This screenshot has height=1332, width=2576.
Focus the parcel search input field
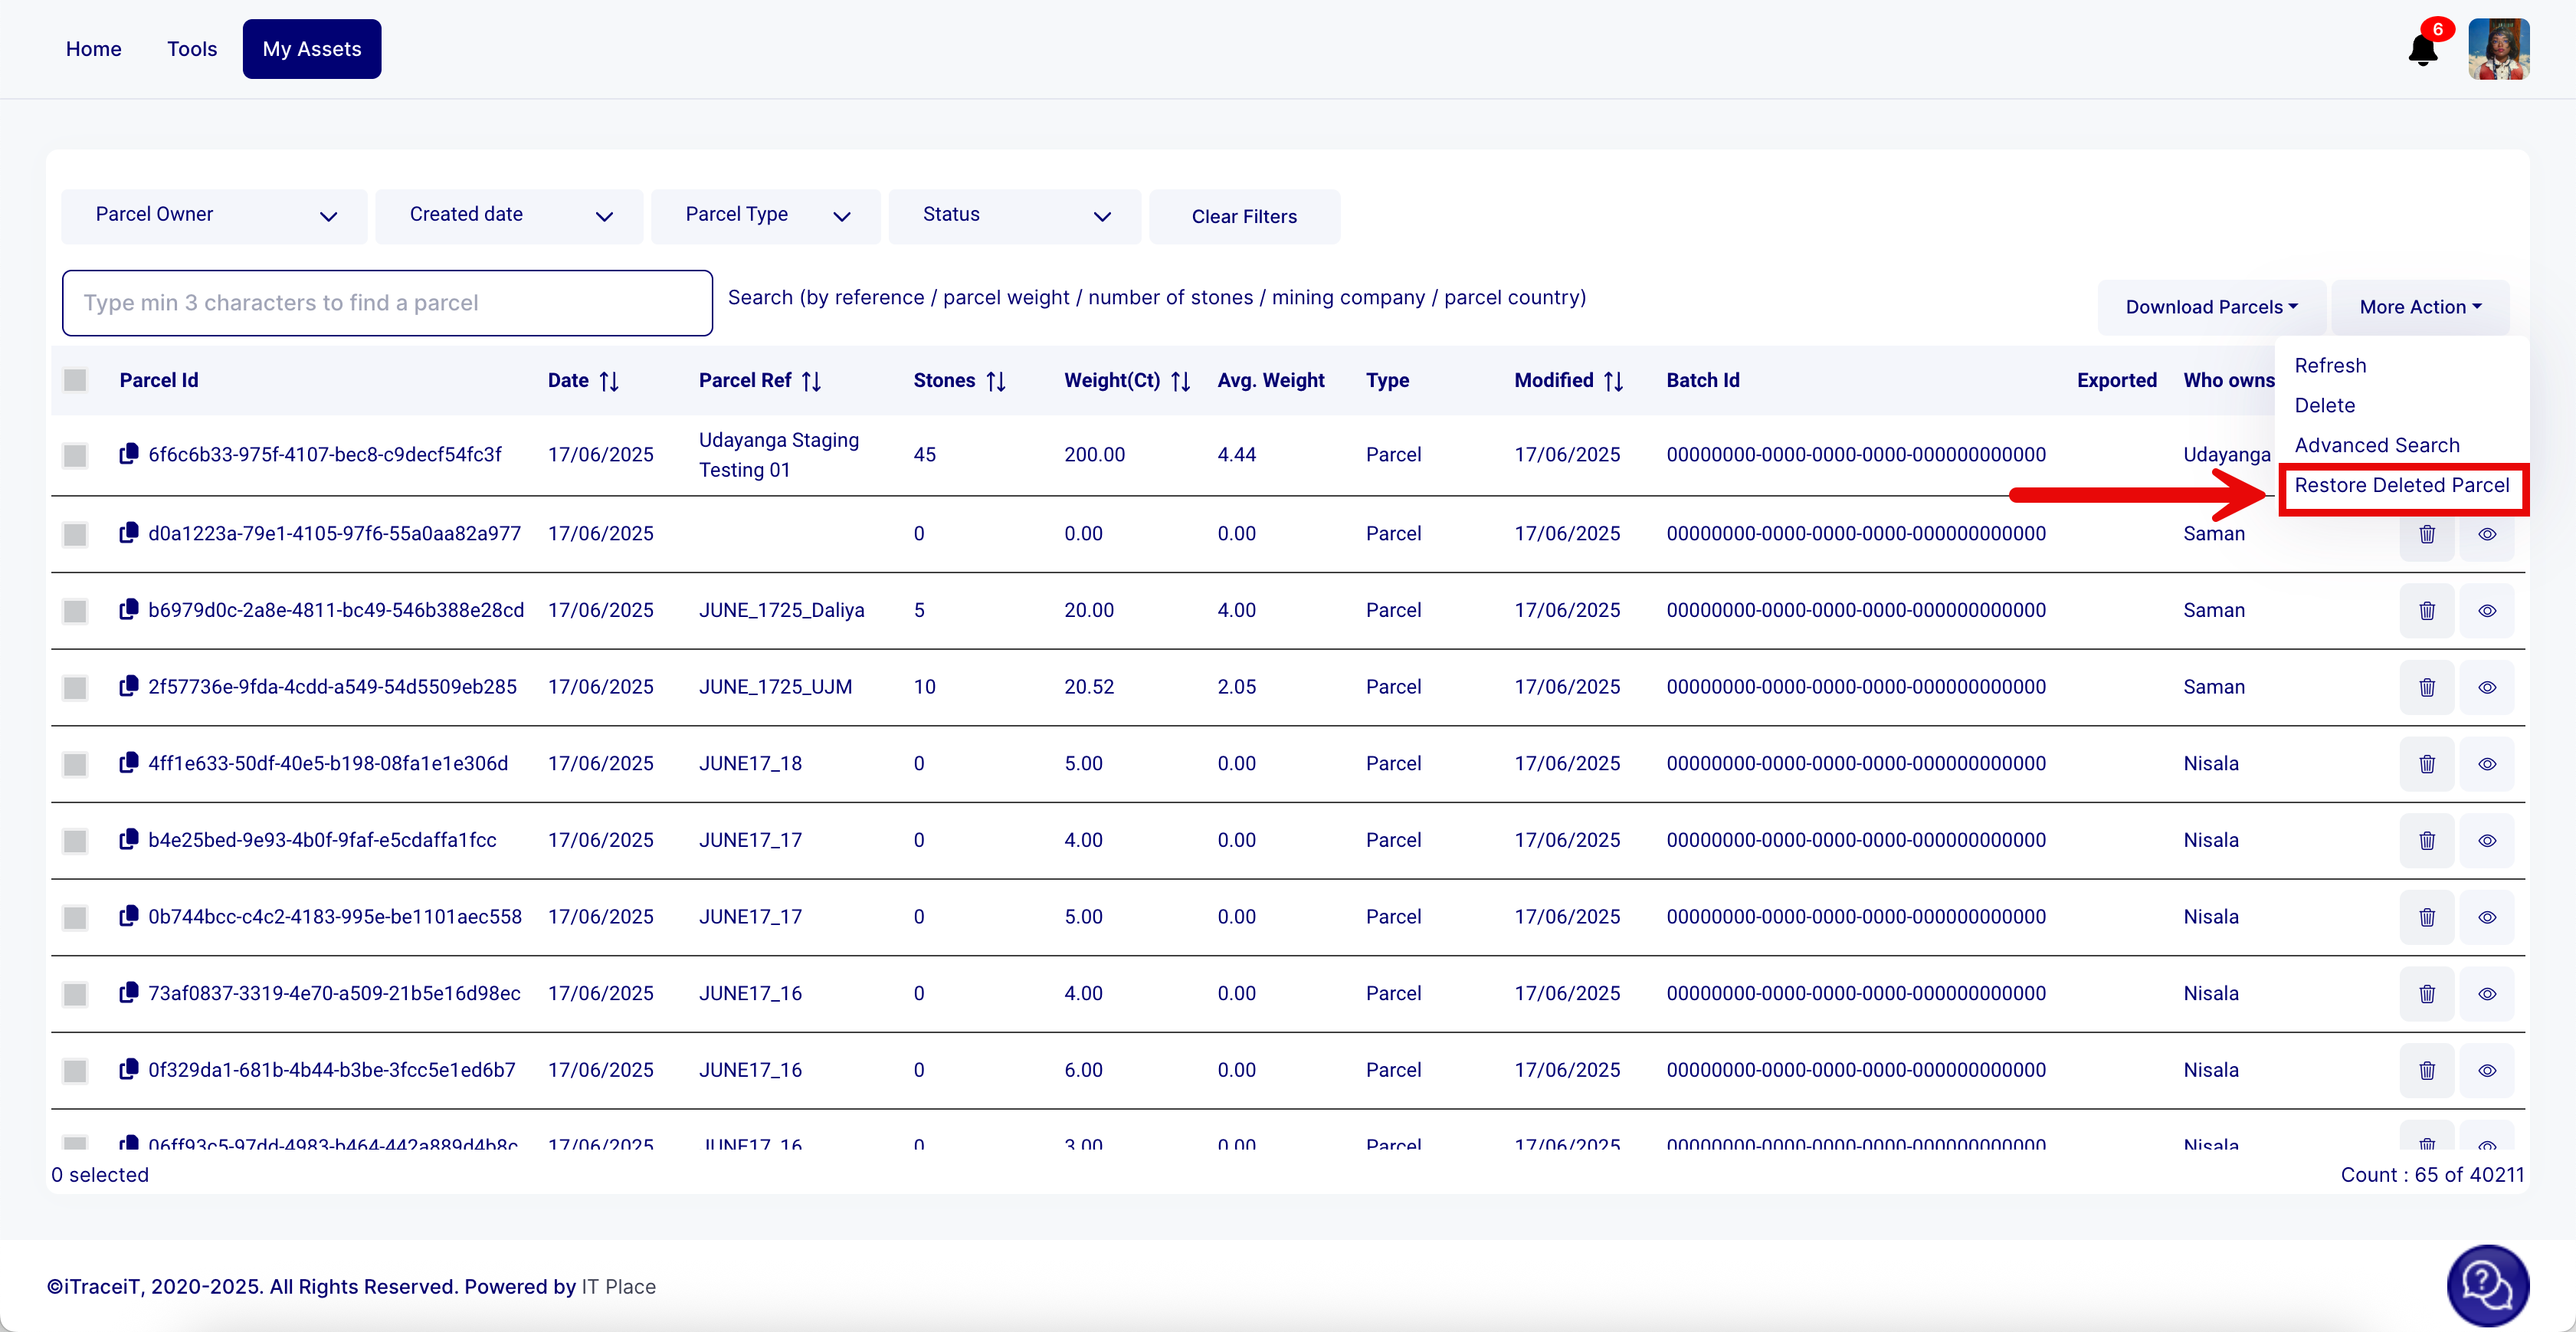(x=387, y=303)
